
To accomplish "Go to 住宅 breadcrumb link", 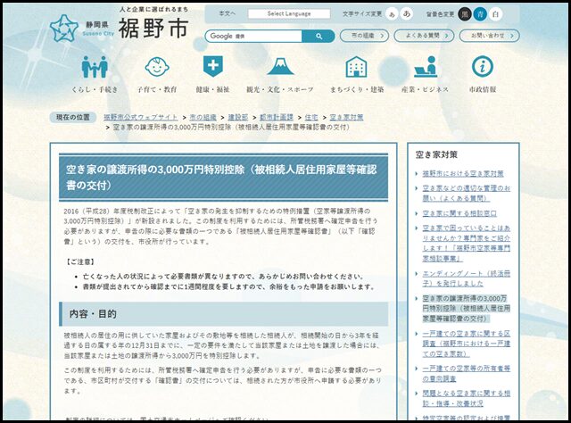I will point(311,117).
